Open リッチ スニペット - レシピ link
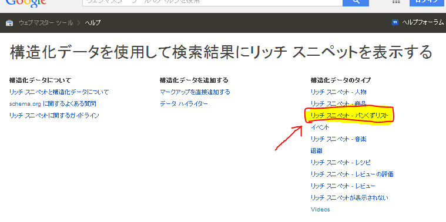Image resolution: width=446 pixels, height=222 pixels. click(x=341, y=163)
